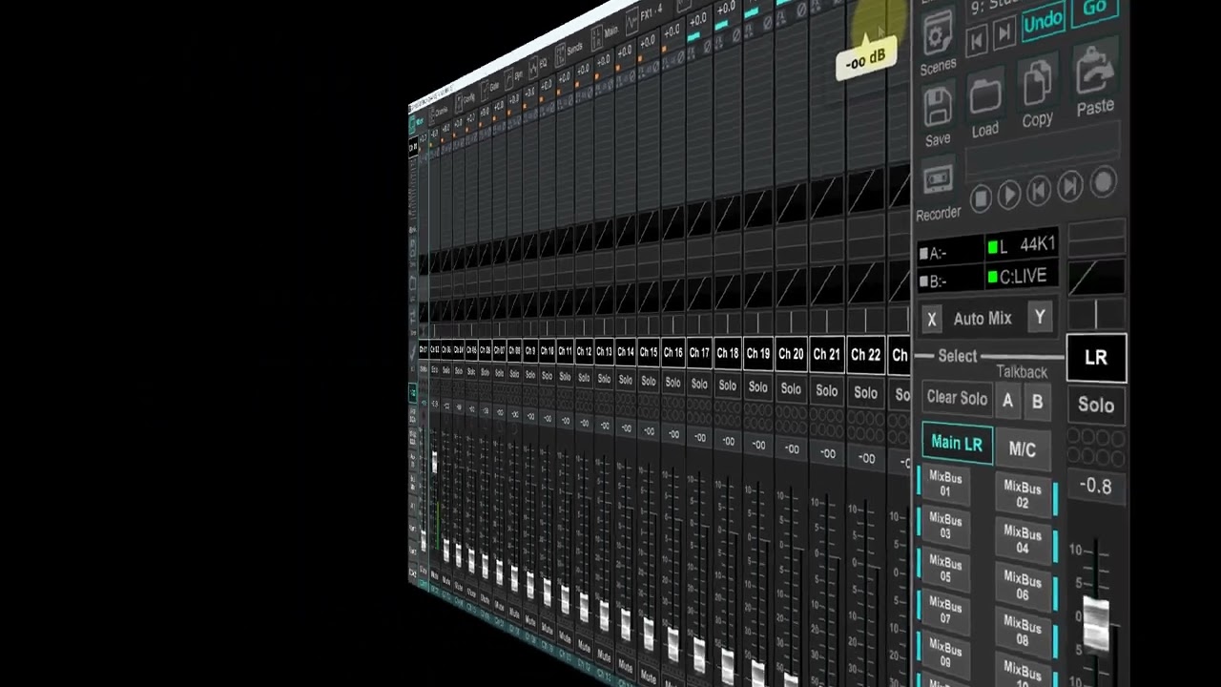Image resolution: width=1221 pixels, height=687 pixels.
Task: Start recorder playback with Play button
Action: (x=1009, y=195)
